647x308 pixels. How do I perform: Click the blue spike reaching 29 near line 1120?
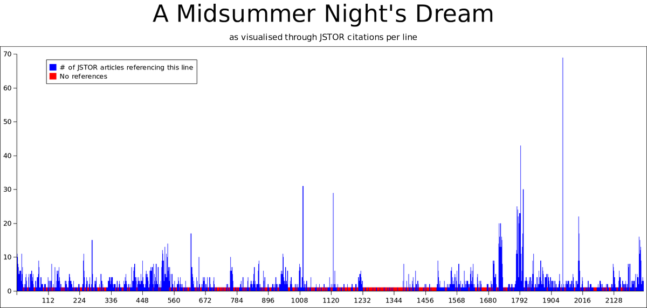(333, 242)
